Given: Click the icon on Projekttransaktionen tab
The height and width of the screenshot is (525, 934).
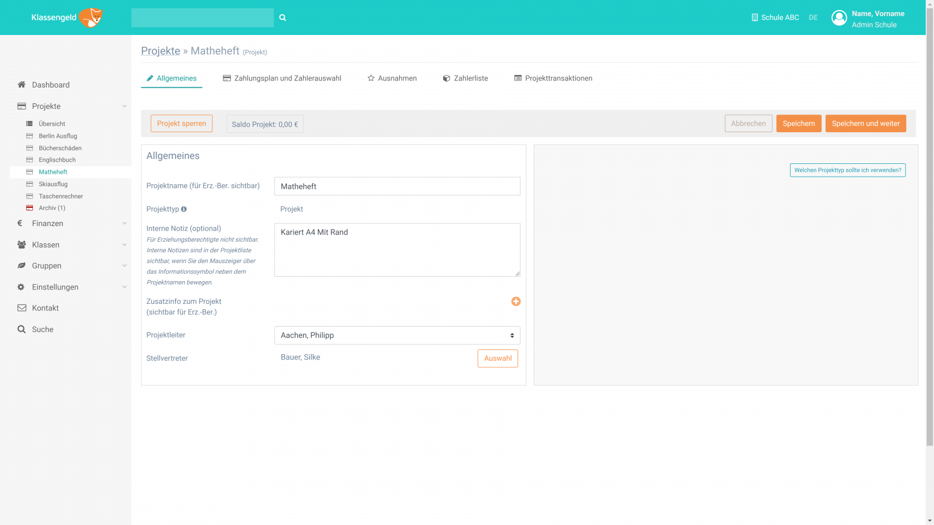Looking at the screenshot, I should click(518, 78).
